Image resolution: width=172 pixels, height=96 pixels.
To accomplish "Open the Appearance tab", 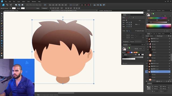I will click(153, 10).
